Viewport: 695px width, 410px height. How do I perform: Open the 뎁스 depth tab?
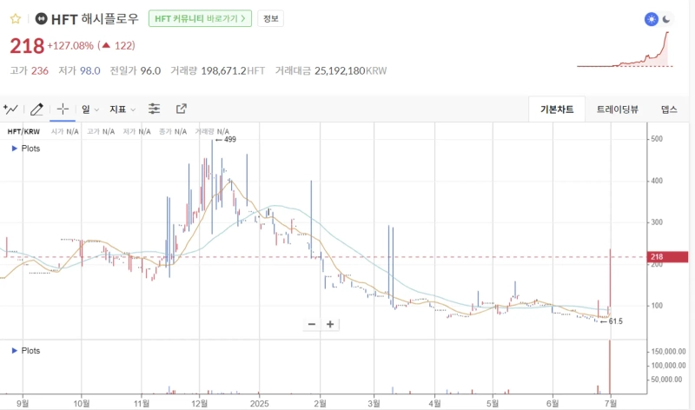[x=669, y=109]
